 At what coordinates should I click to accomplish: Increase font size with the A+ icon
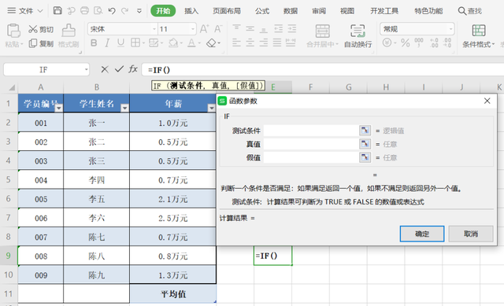tap(204, 29)
